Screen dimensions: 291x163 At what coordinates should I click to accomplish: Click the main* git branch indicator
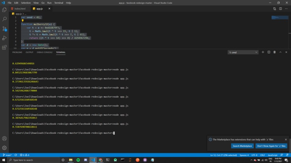point(7,155)
